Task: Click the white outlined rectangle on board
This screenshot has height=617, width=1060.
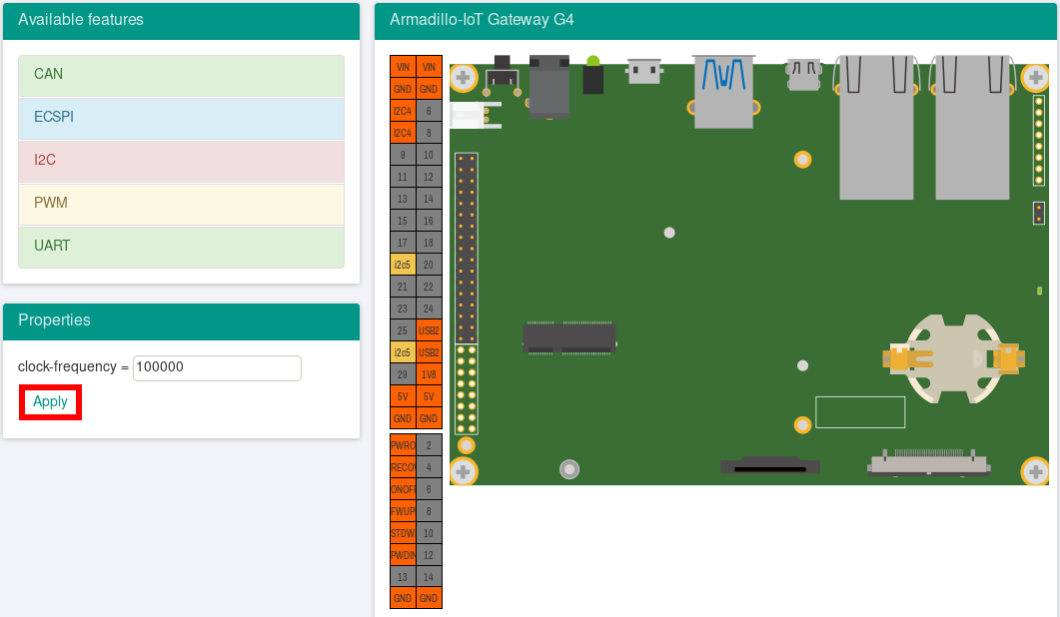Action: click(860, 412)
